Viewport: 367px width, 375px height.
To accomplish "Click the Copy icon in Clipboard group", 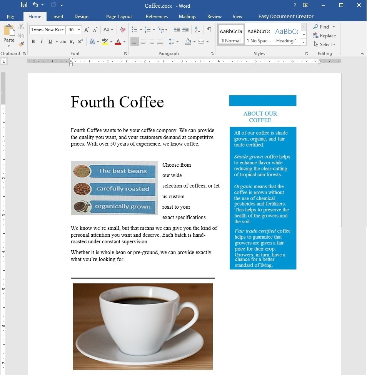I will pyautogui.click(x=21, y=35).
